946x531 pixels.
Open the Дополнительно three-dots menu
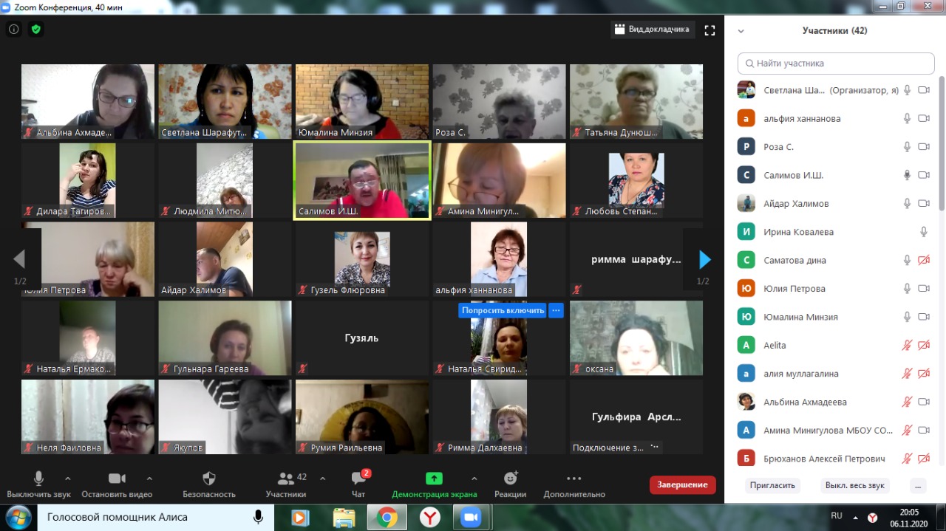tap(574, 479)
